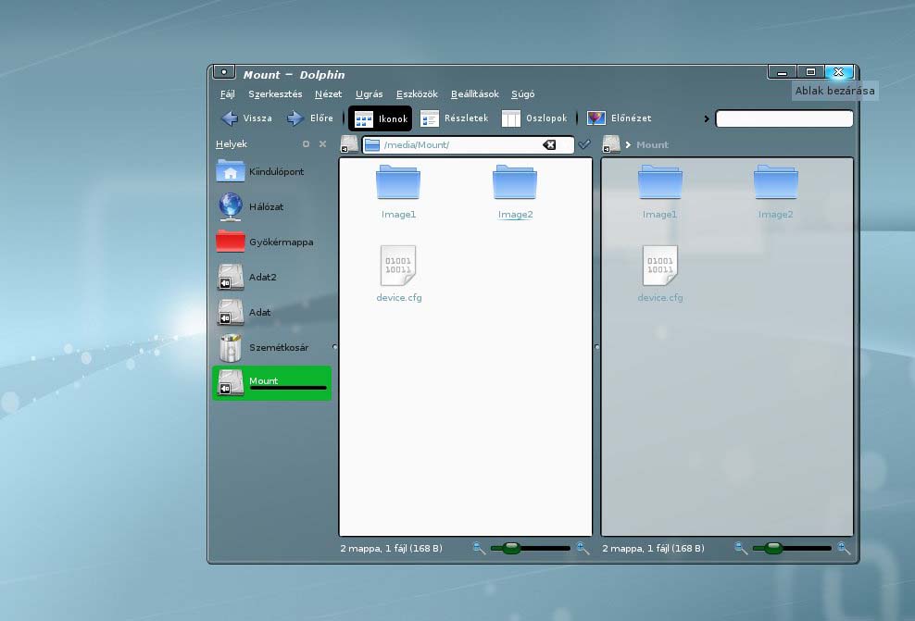Expand the toolbar overflow chevron
The width and height of the screenshot is (915, 621).
(706, 119)
